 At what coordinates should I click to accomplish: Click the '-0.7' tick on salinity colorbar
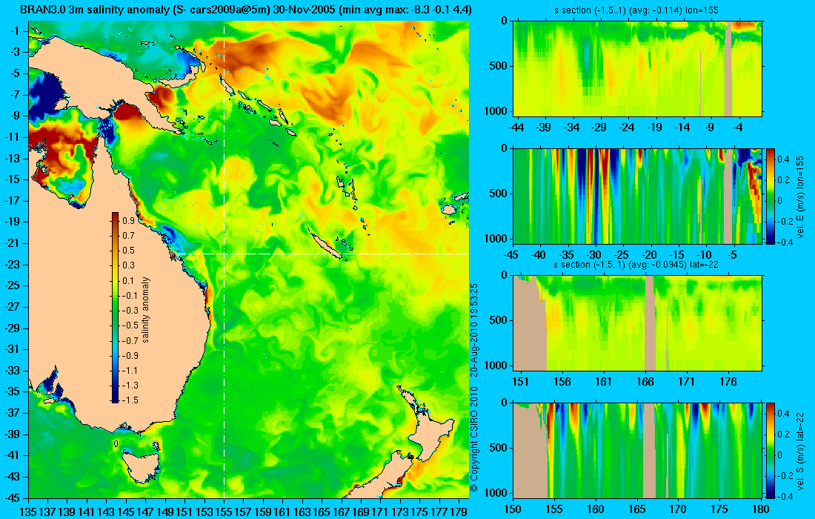tap(130, 340)
